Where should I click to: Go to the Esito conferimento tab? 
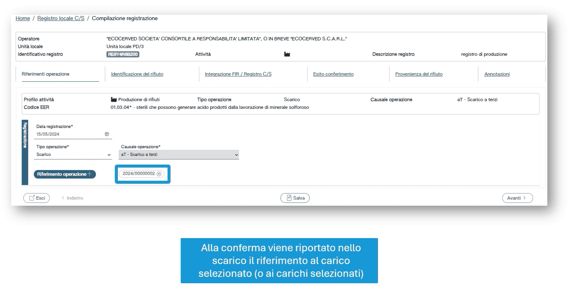pos(333,74)
